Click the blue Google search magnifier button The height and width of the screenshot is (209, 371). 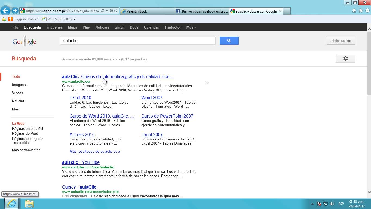[229, 41]
